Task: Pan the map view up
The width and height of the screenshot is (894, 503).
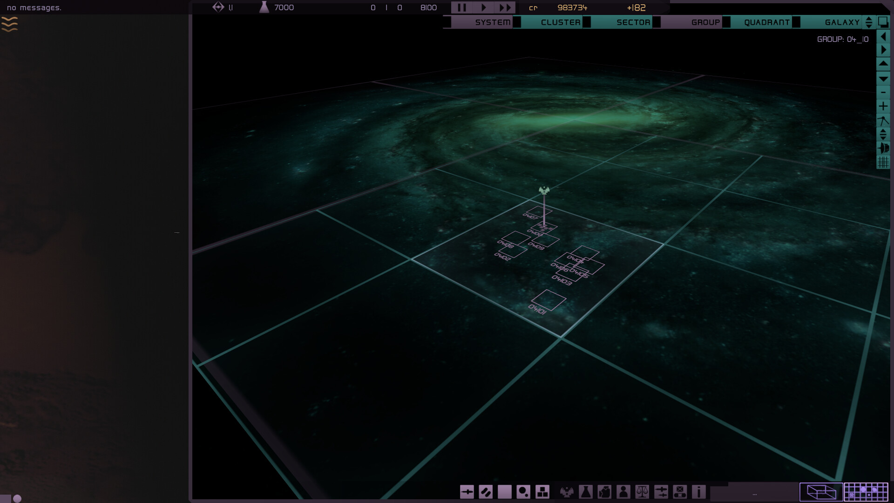Action: (x=883, y=64)
